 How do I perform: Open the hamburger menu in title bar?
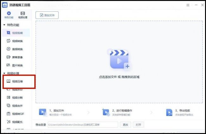(188, 5)
